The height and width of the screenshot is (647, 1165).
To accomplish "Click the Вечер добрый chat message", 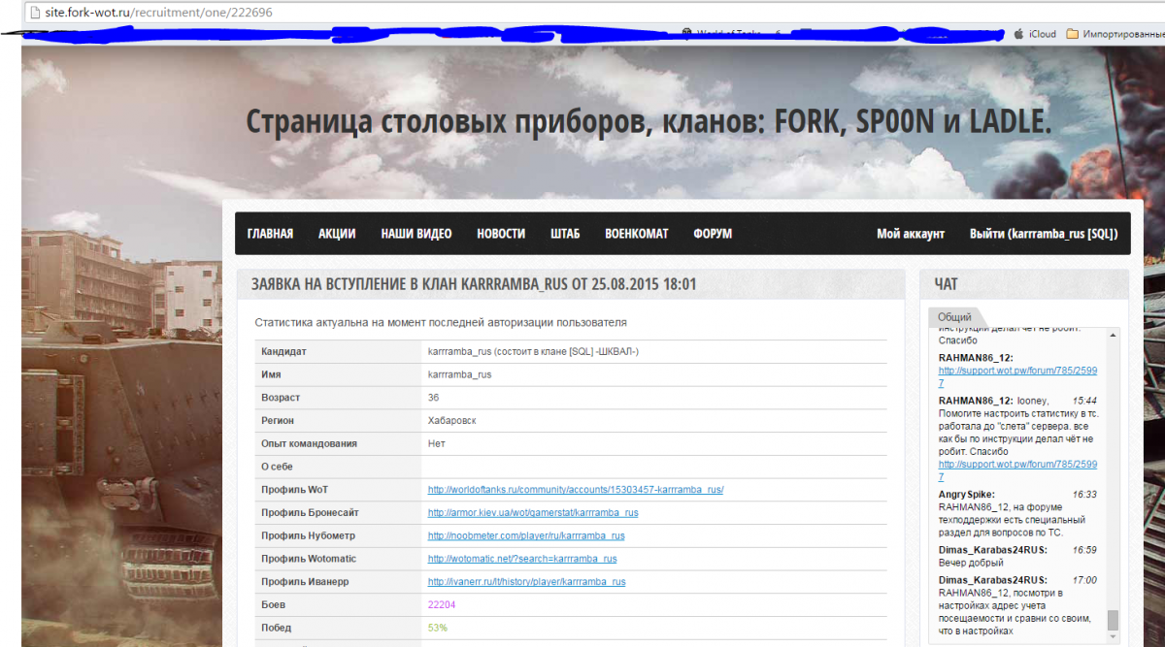I will click(x=971, y=562).
